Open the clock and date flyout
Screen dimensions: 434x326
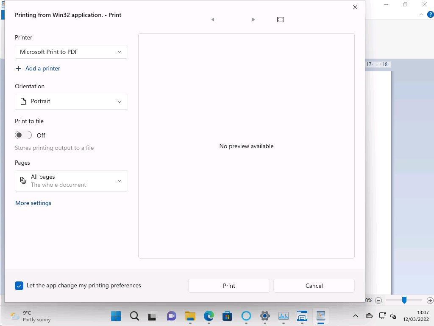pyautogui.click(x=416, y=316)
